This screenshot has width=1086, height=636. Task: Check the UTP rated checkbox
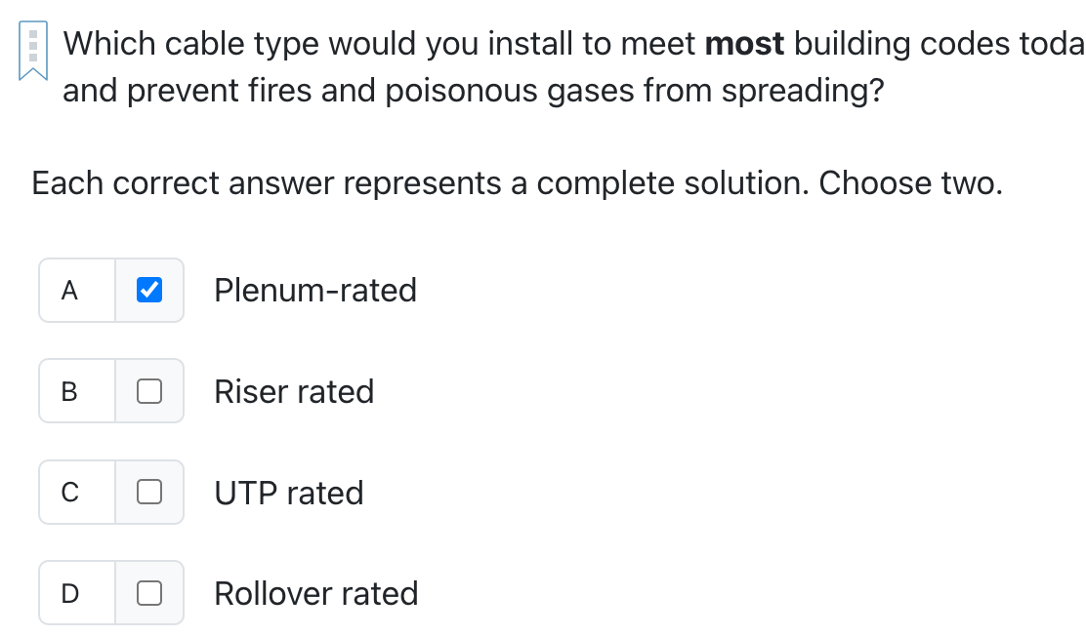point(148,492)
